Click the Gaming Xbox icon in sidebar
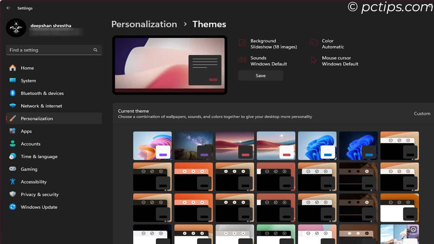The image size is (434, 244). pos(12,169)
